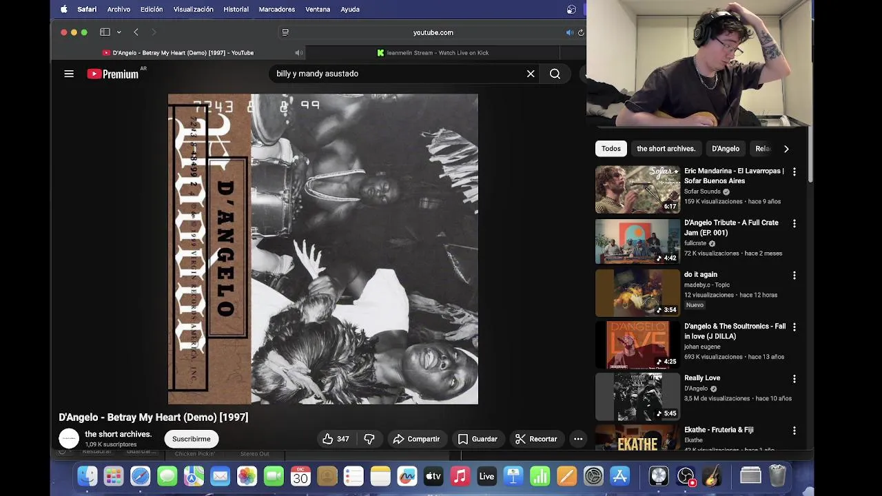The height and width of the screenshot is (496, 882).
Task: Select the D'Angelo filter chip
Action: pos(726,149)
